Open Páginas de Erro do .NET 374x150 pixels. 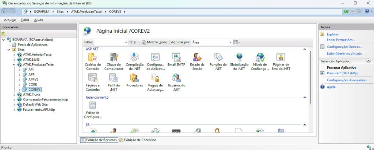click(281, 58)
